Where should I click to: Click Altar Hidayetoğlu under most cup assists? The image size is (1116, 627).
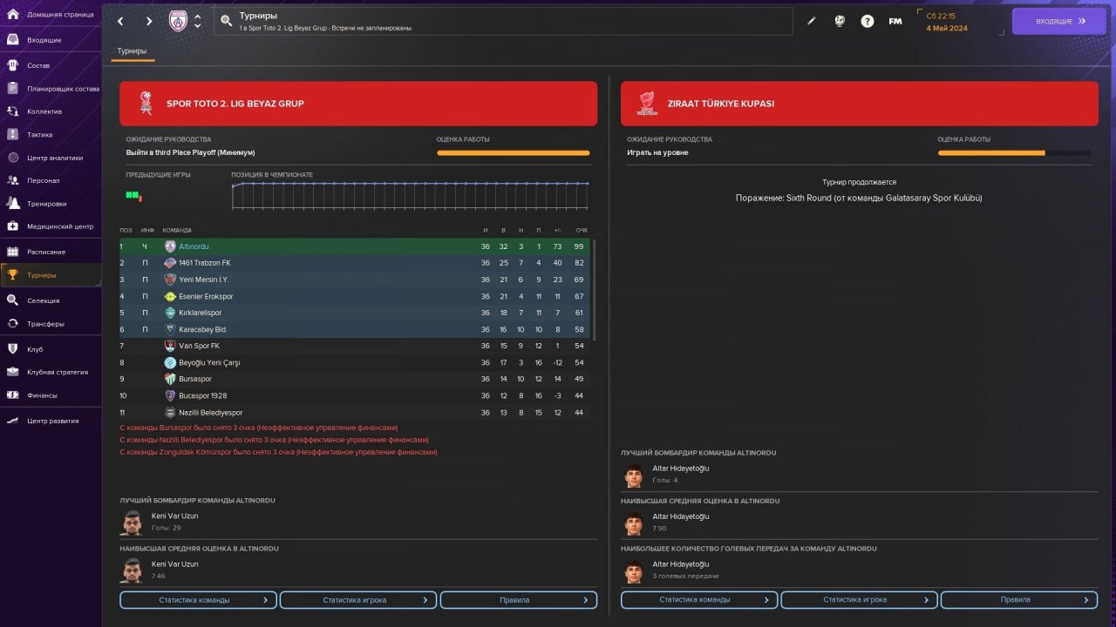[x=681, y=564]
